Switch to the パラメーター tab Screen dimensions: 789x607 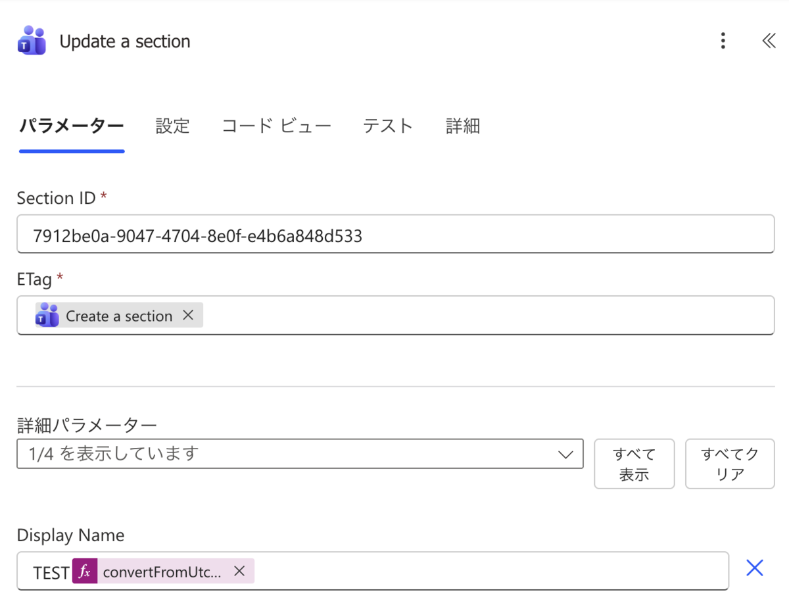pyautogui.click(x=71, y=126)
